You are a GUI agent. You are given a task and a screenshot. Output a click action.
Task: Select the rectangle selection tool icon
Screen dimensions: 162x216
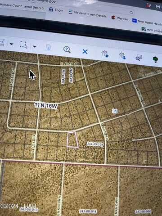[24, 45]
